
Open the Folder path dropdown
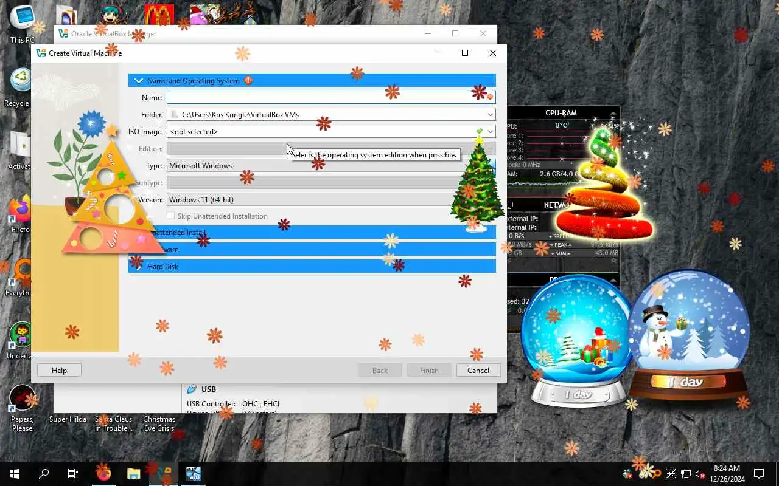coord(490,114)
